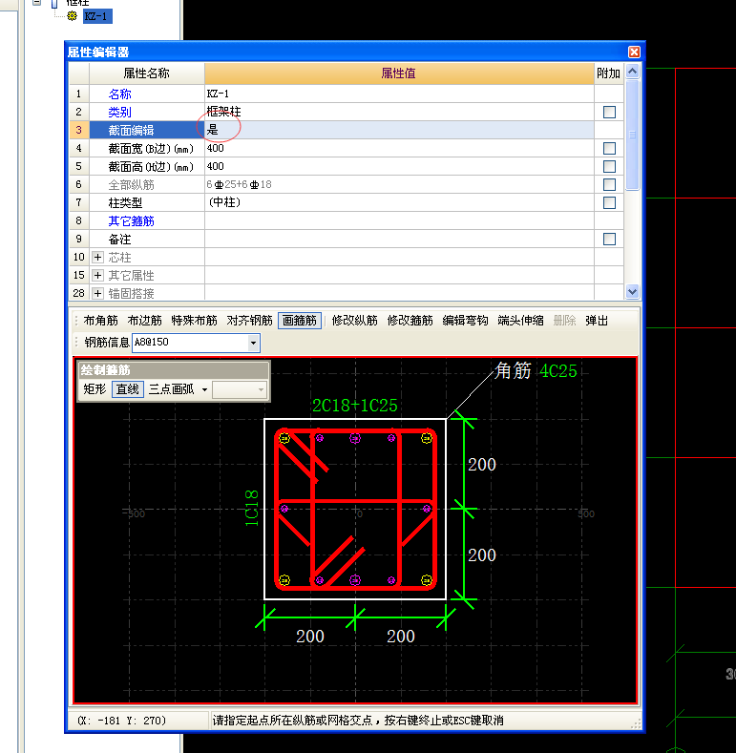Select the 布边筋 tool
The width and height of the screenshot is (736, 753).
[144, 321]
